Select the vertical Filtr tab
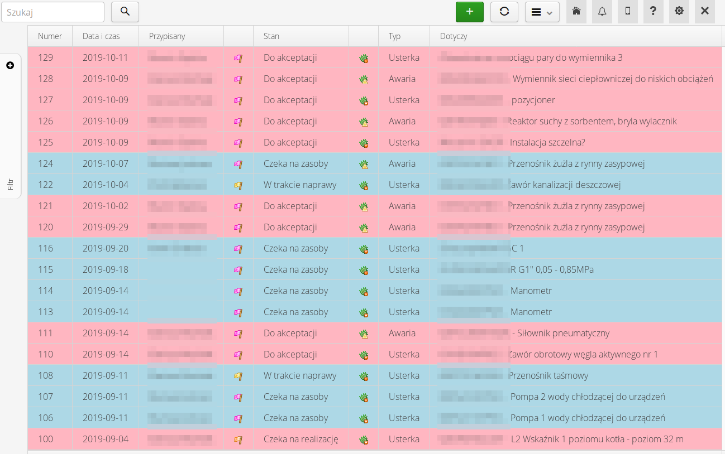This screenshot has width=725, height=454. click(10, 183)
